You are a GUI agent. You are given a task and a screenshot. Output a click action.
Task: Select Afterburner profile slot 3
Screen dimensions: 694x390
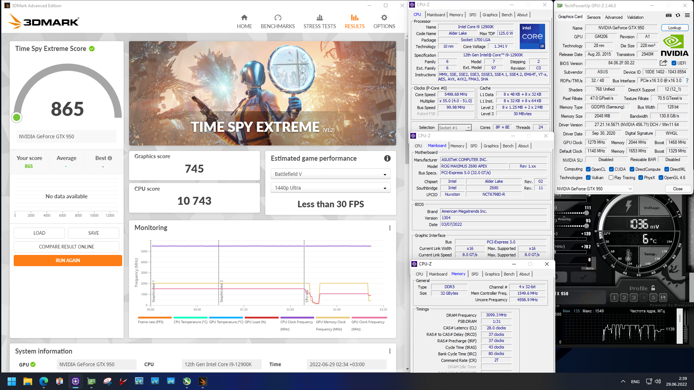point(634,298)
